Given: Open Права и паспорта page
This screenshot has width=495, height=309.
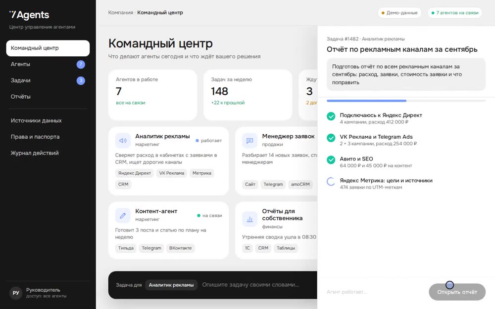Looking at the screenshot, I should 48,137.
